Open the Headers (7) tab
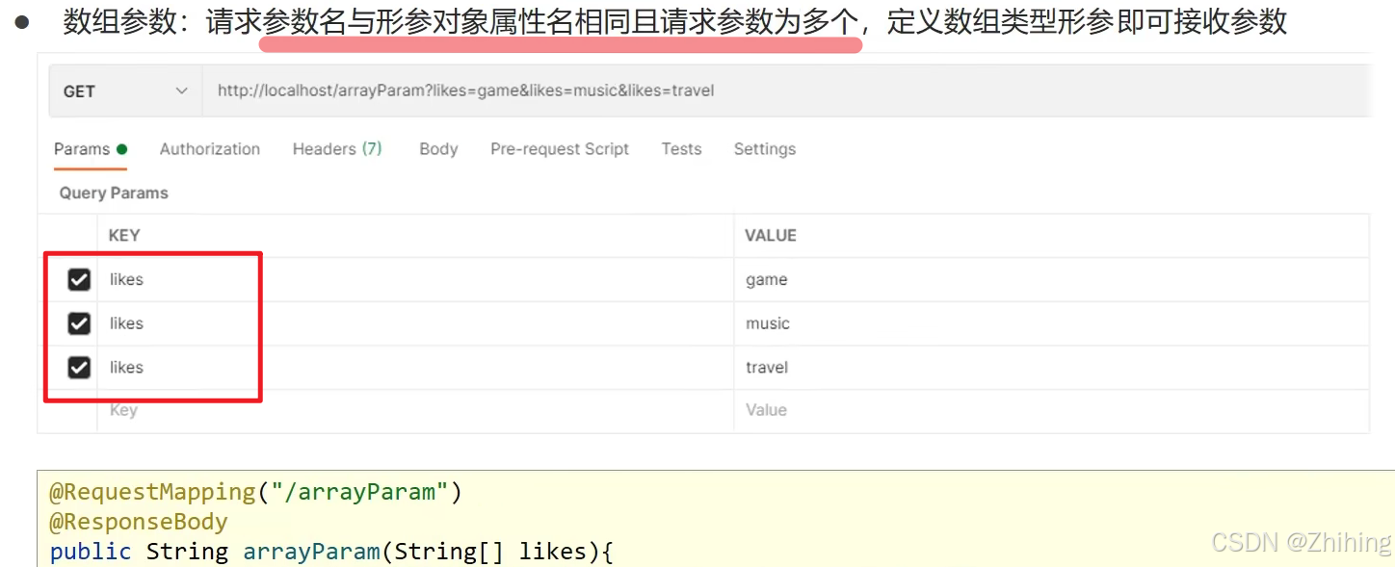 tap(337, 149)
